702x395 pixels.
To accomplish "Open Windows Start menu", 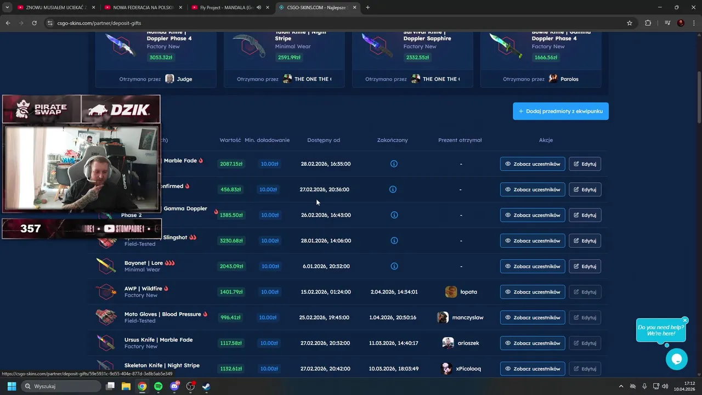I will (12, 386).
